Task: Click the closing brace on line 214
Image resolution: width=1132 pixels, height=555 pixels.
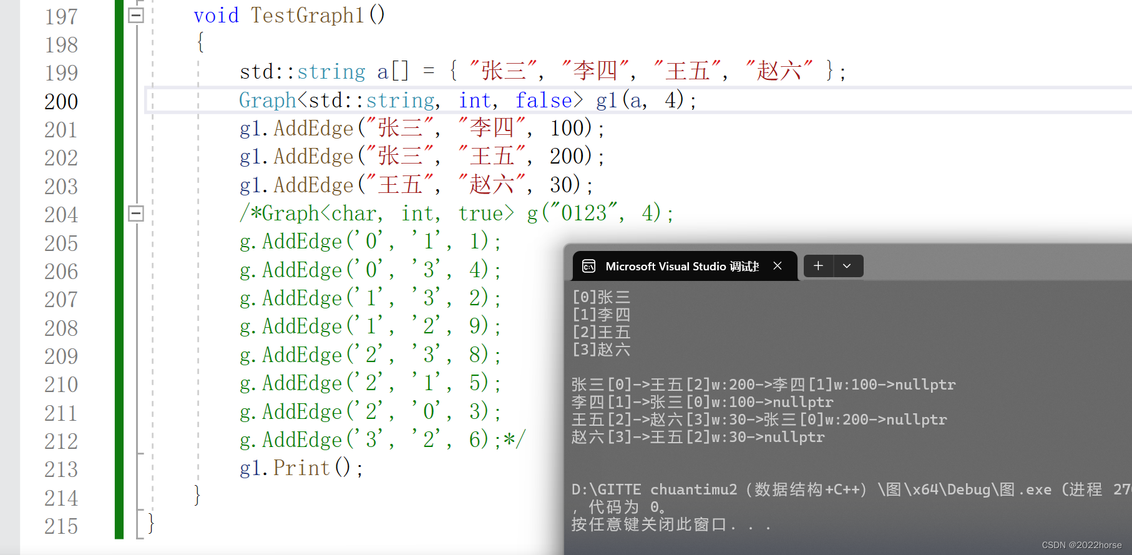Action: click(x=198, y=496)
